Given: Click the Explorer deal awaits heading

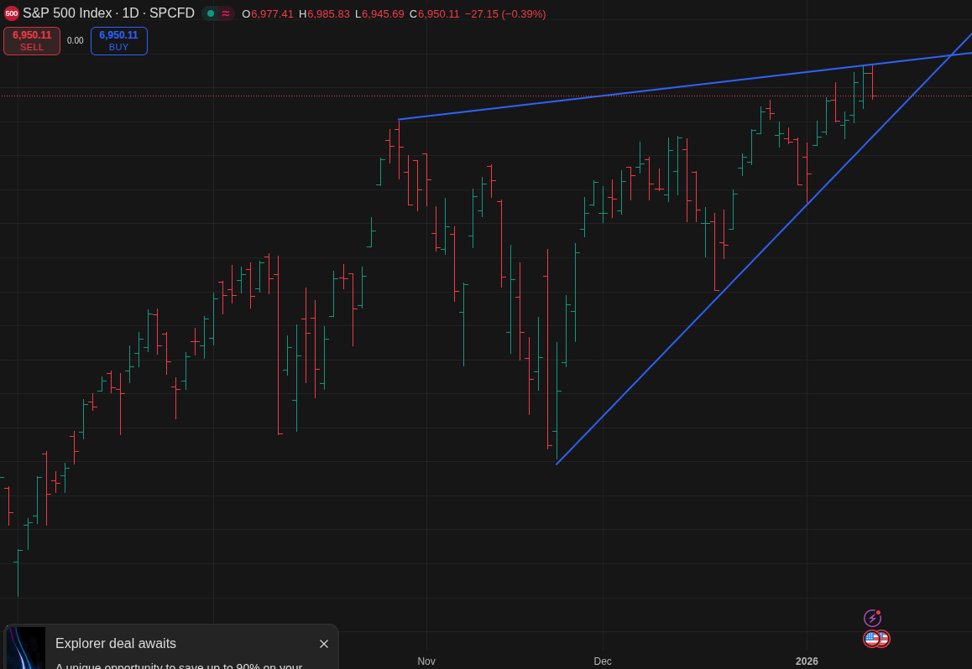Looking at the screenshot, I should click(x=116, y=644).
